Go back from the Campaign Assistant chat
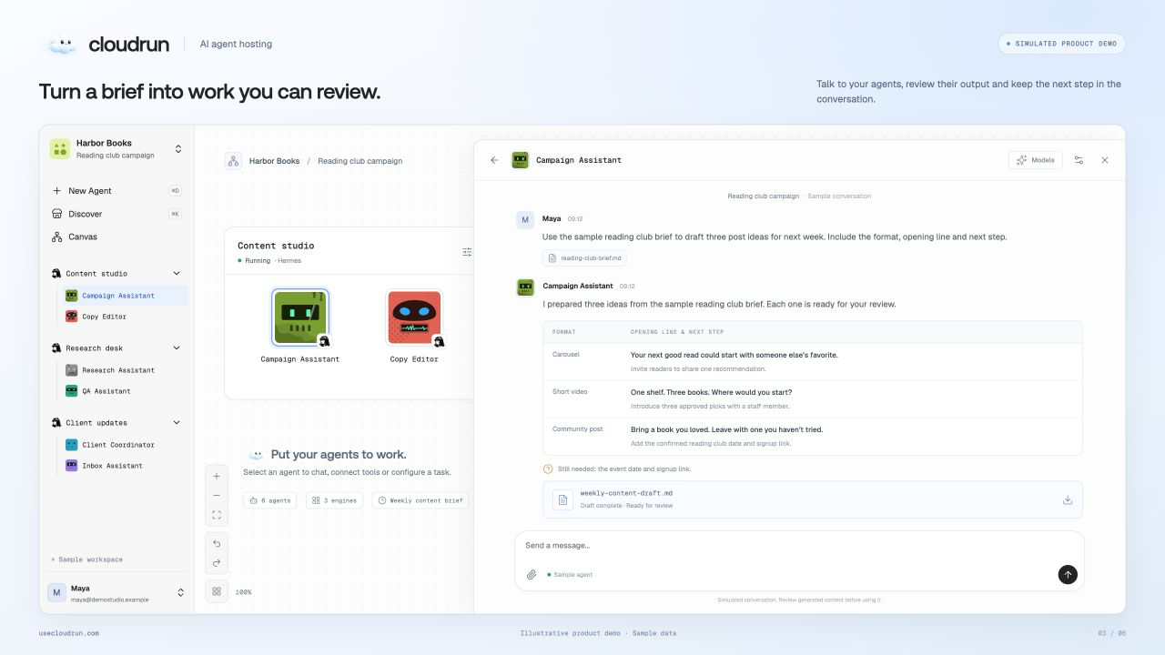 coord(494,160)
